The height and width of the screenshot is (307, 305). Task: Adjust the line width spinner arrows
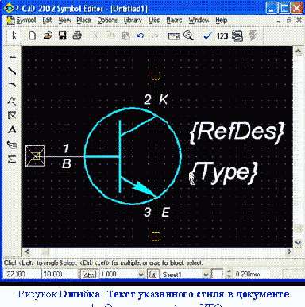230,274
